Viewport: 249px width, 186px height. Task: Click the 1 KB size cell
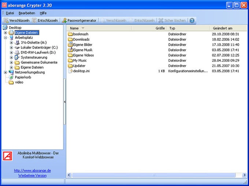click(x=161, y=71)
